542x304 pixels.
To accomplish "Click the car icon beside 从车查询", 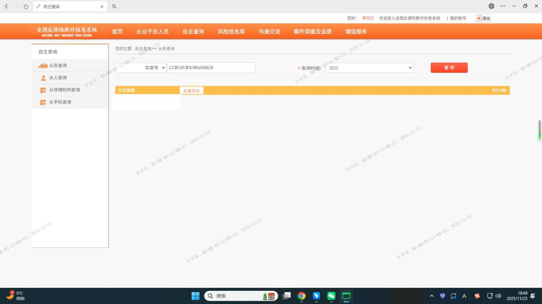I will coord(43,66).
